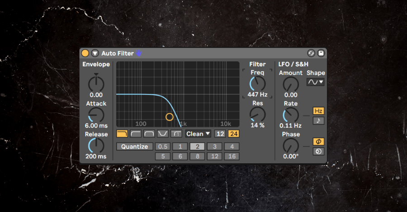Click the orange filter cutoff handle on graph
Viewport: 407px width, 212px height.
(x=170, y=117)
